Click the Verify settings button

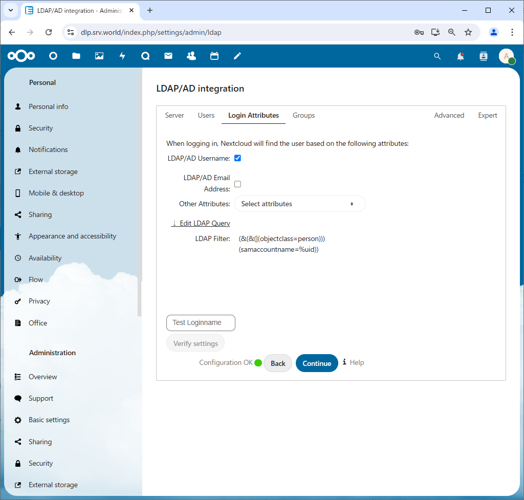click(195, 343)
